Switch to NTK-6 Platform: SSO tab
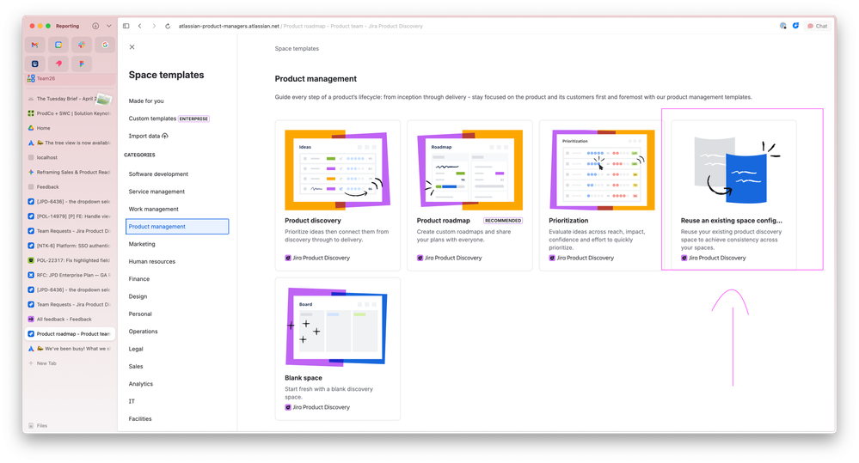The image size is (859, 463). pos(71,246)
